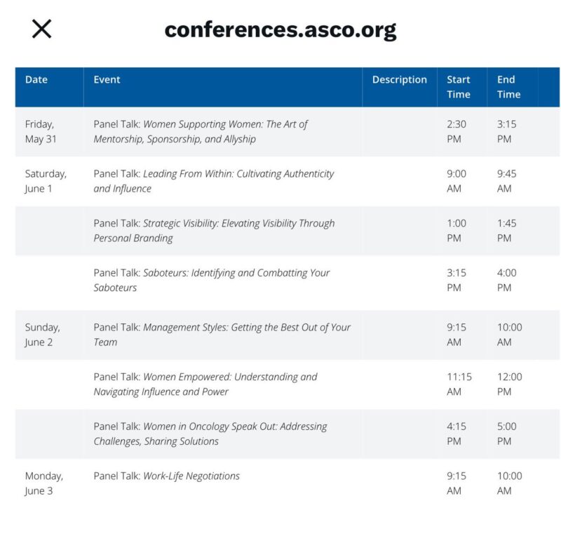Open Management Styles panel talk entry

[x=222, y=335]
